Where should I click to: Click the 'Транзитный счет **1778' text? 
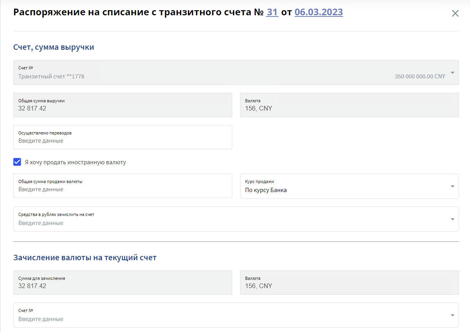pyautogui.click(x=51, y=76)
